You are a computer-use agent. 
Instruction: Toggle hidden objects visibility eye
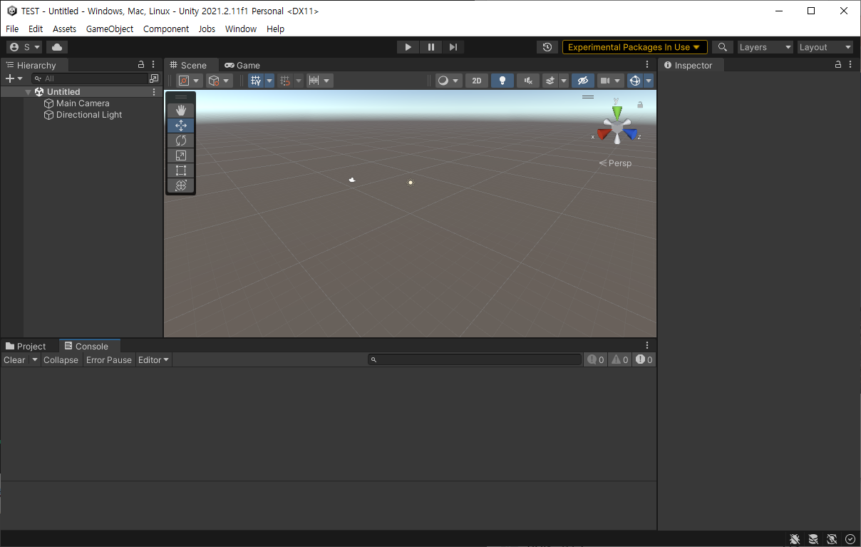(583, 81)
